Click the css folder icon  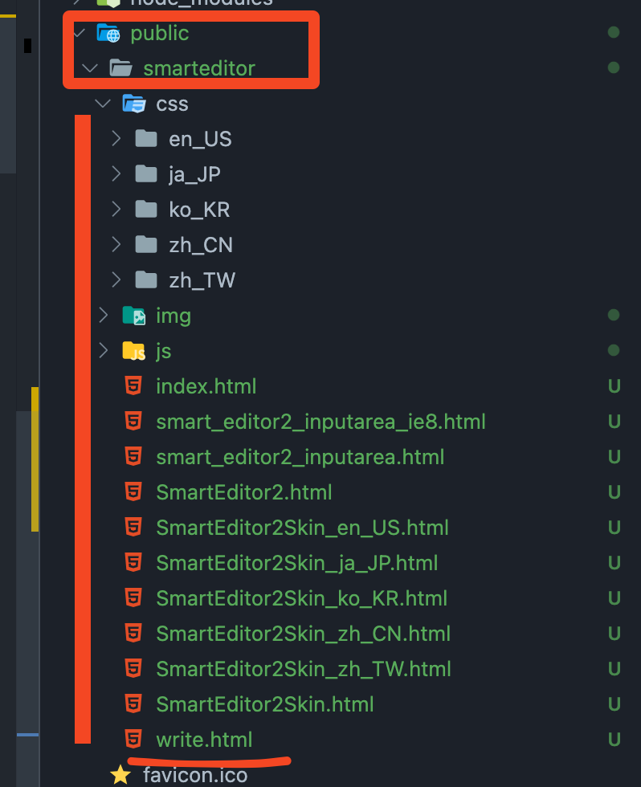(x=134, y=104)
